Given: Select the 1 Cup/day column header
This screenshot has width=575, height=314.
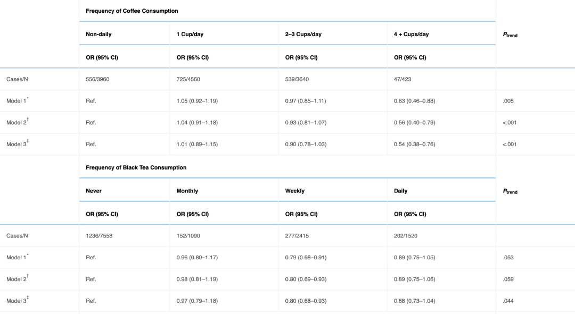Looking at the screenshot, I should click(x=190, y=35).
